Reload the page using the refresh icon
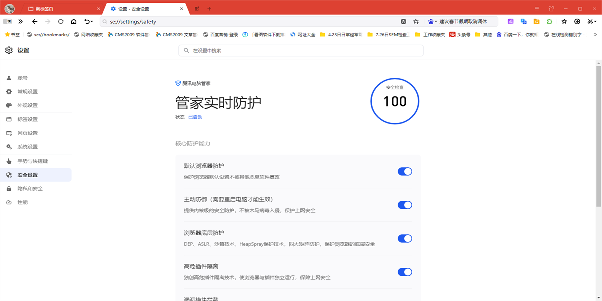This screenshot has height=301, width=602. pos(60,21)
